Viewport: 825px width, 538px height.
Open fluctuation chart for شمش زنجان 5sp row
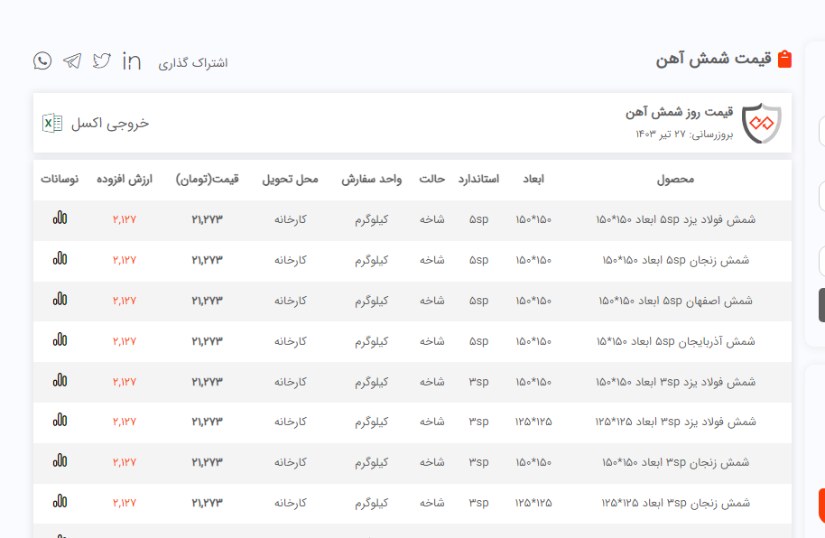(60, 259)
